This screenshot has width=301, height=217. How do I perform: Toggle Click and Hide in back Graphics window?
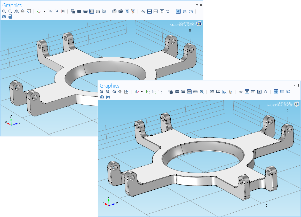coord(143,11)
